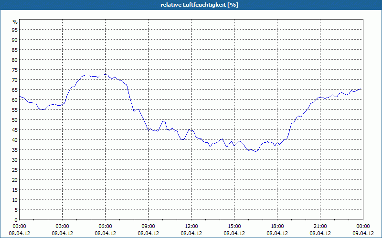Image resolution: width=382 pixels, height=238 pixels.
Task: Click the 00:00 time label above 09.04.12
Action: 363,227
